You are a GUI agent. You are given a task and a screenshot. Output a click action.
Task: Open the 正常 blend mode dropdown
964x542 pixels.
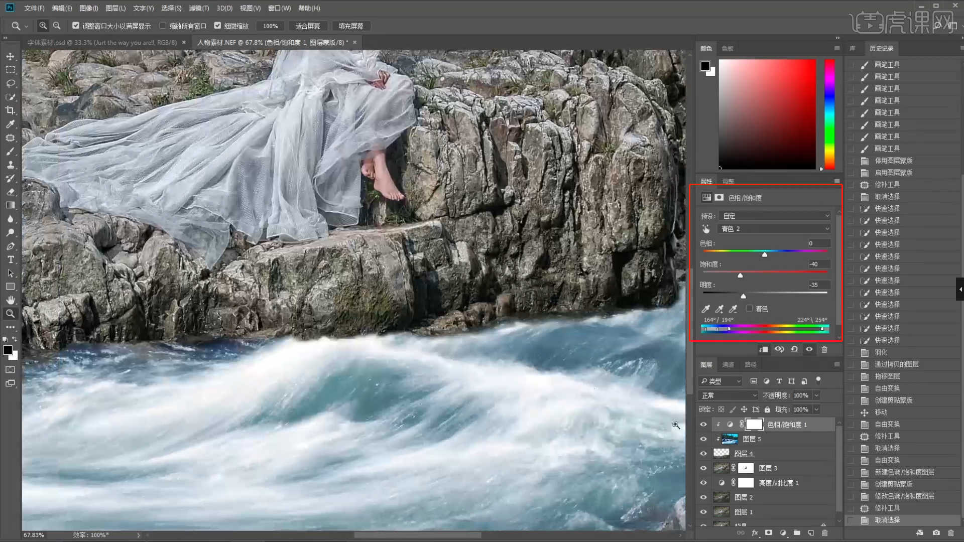(x=729, y=395)
